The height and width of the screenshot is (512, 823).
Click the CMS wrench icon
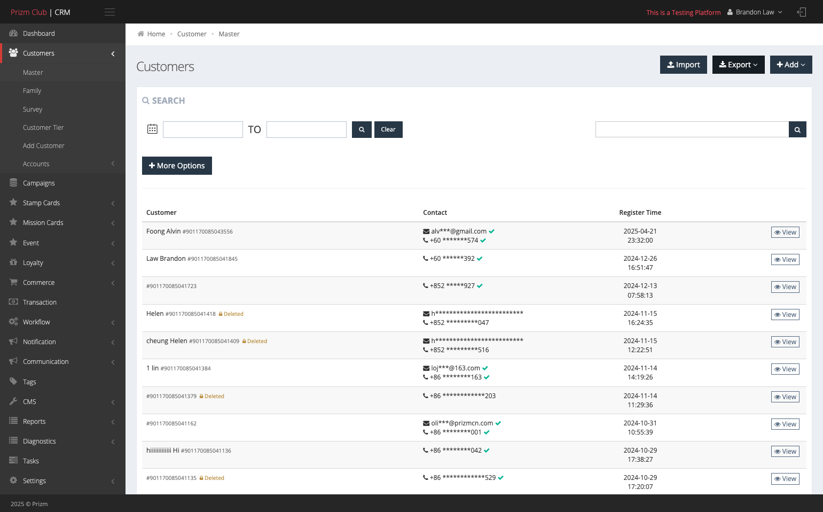[13, 401]
